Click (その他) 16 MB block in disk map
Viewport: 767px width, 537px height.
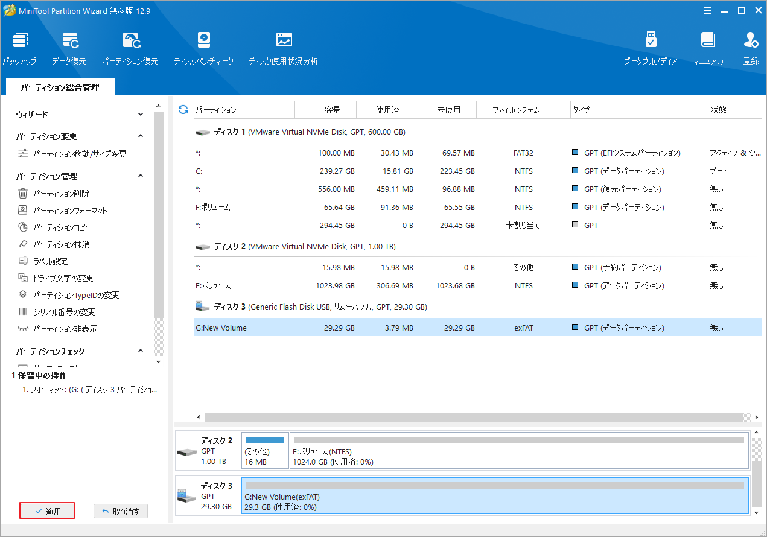(265, 450)
